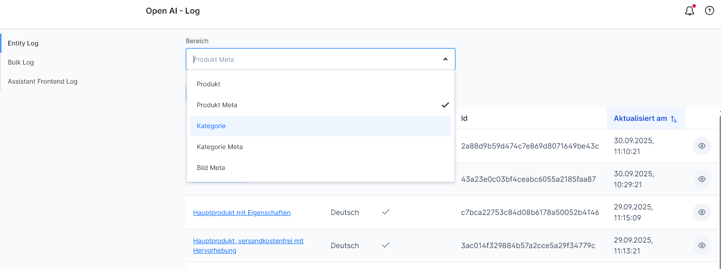Viewport: 721px width, 269px height.
Task: Click the Id column header
Action: (x=464, y=118)
